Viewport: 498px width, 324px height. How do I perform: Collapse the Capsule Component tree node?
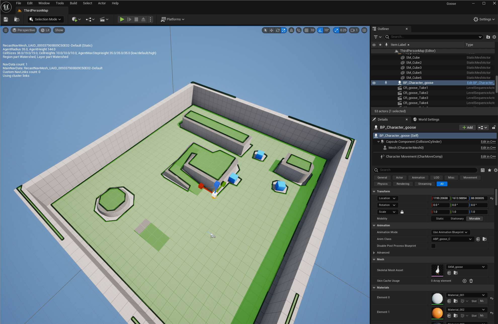379,142
